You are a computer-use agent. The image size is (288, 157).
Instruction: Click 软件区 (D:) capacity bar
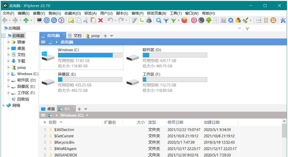175,55
